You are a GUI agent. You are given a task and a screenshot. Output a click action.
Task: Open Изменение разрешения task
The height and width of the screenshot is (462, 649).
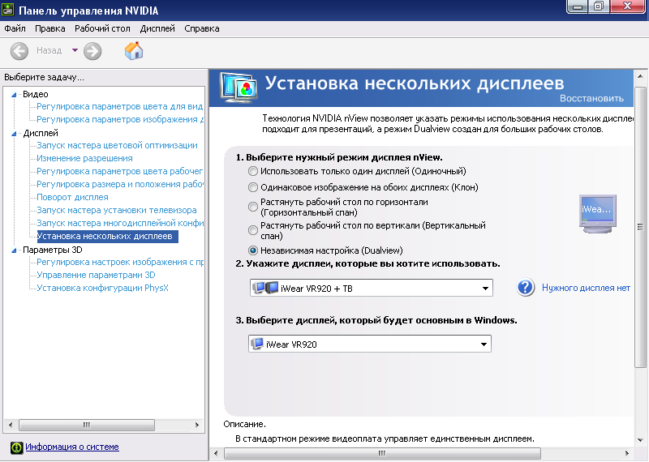pyautogui.click(x=84, y=158)
